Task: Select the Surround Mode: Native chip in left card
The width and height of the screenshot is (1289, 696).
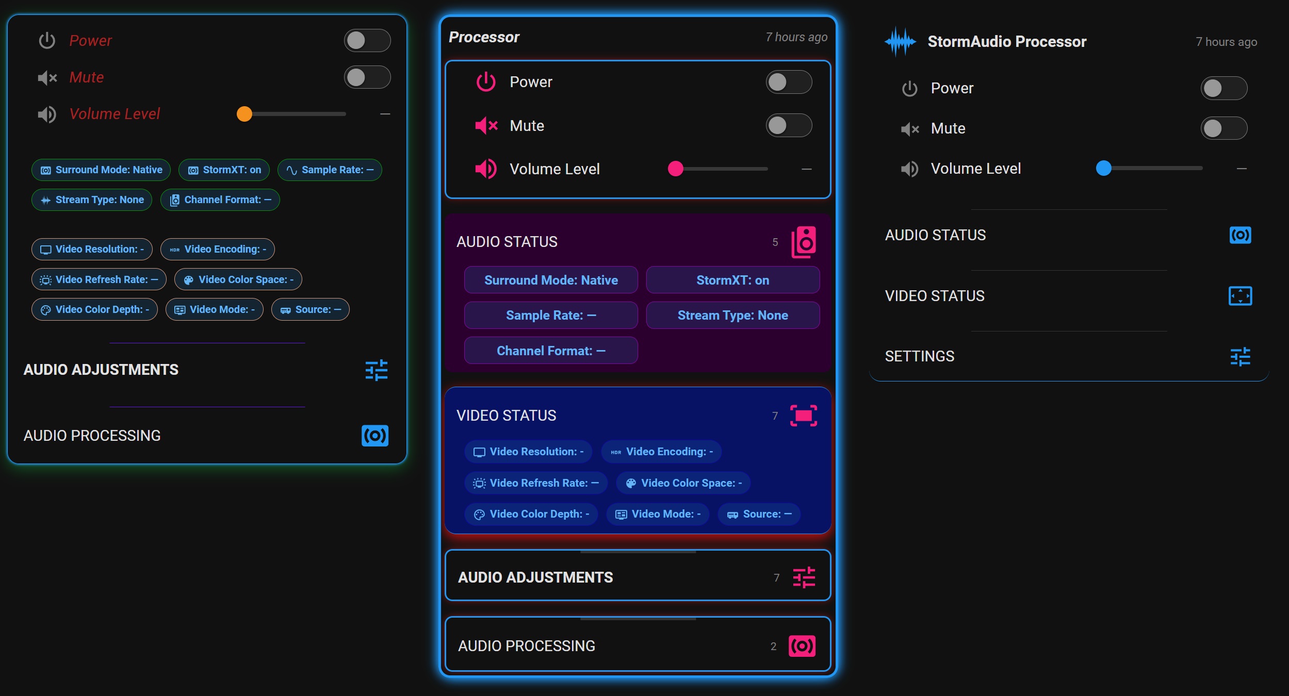Action: pos(101,170)
